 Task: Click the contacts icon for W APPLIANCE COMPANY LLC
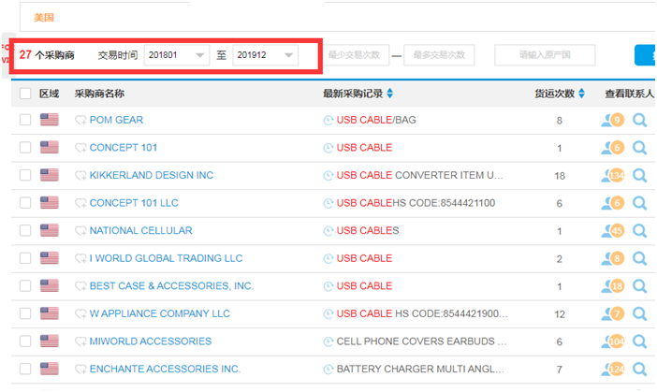point(613,313)
